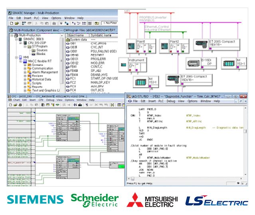Click Paste icon in SIMATIC Manager toolbar

[x=47, y=23]
